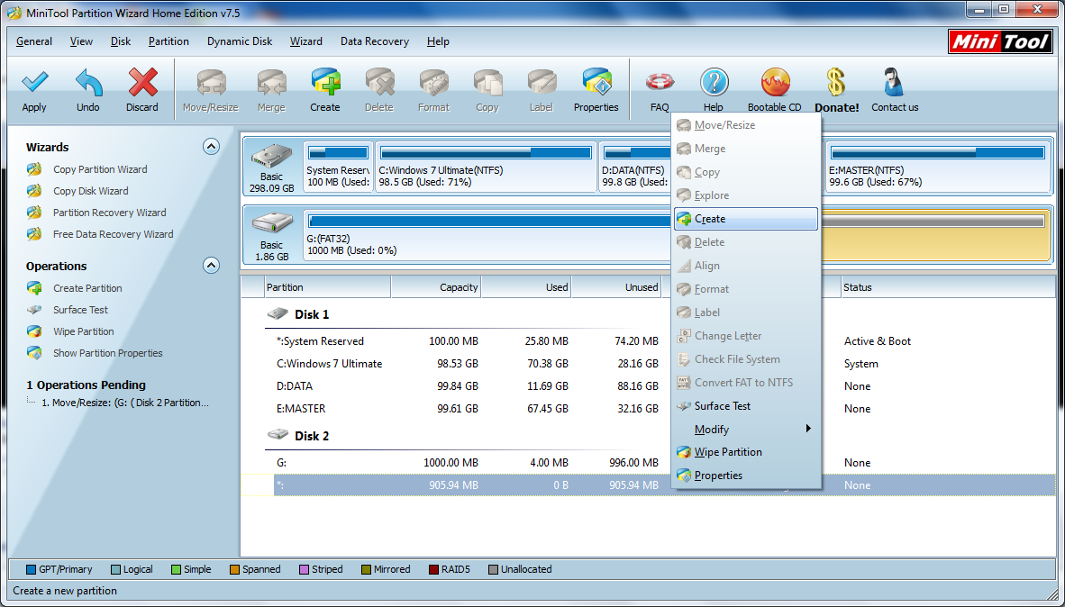Click the Discard red X icon

(x=142, y=83)
